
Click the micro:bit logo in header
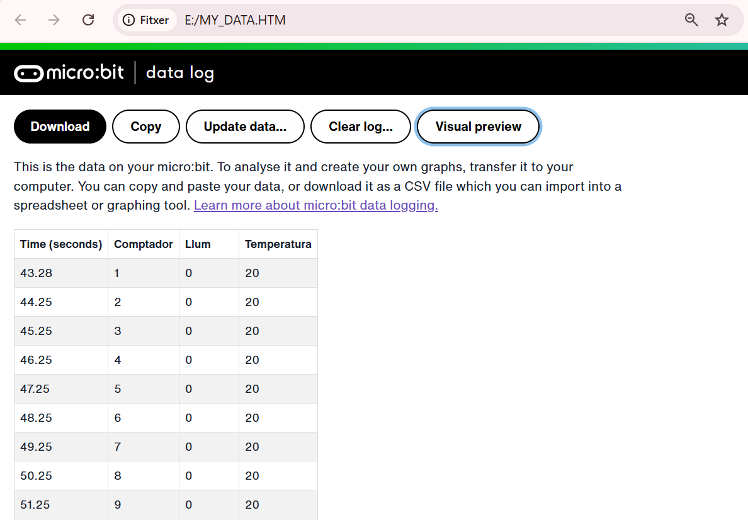(x=69, y=73)
